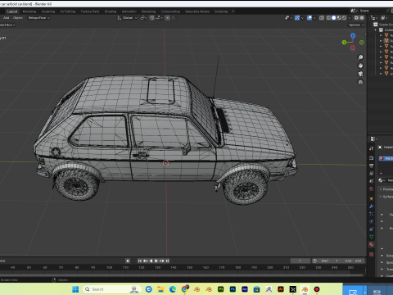Expand the Subsurface section arrow
Viewport: 393px width, 295px height.
click(x=382, y=256)
